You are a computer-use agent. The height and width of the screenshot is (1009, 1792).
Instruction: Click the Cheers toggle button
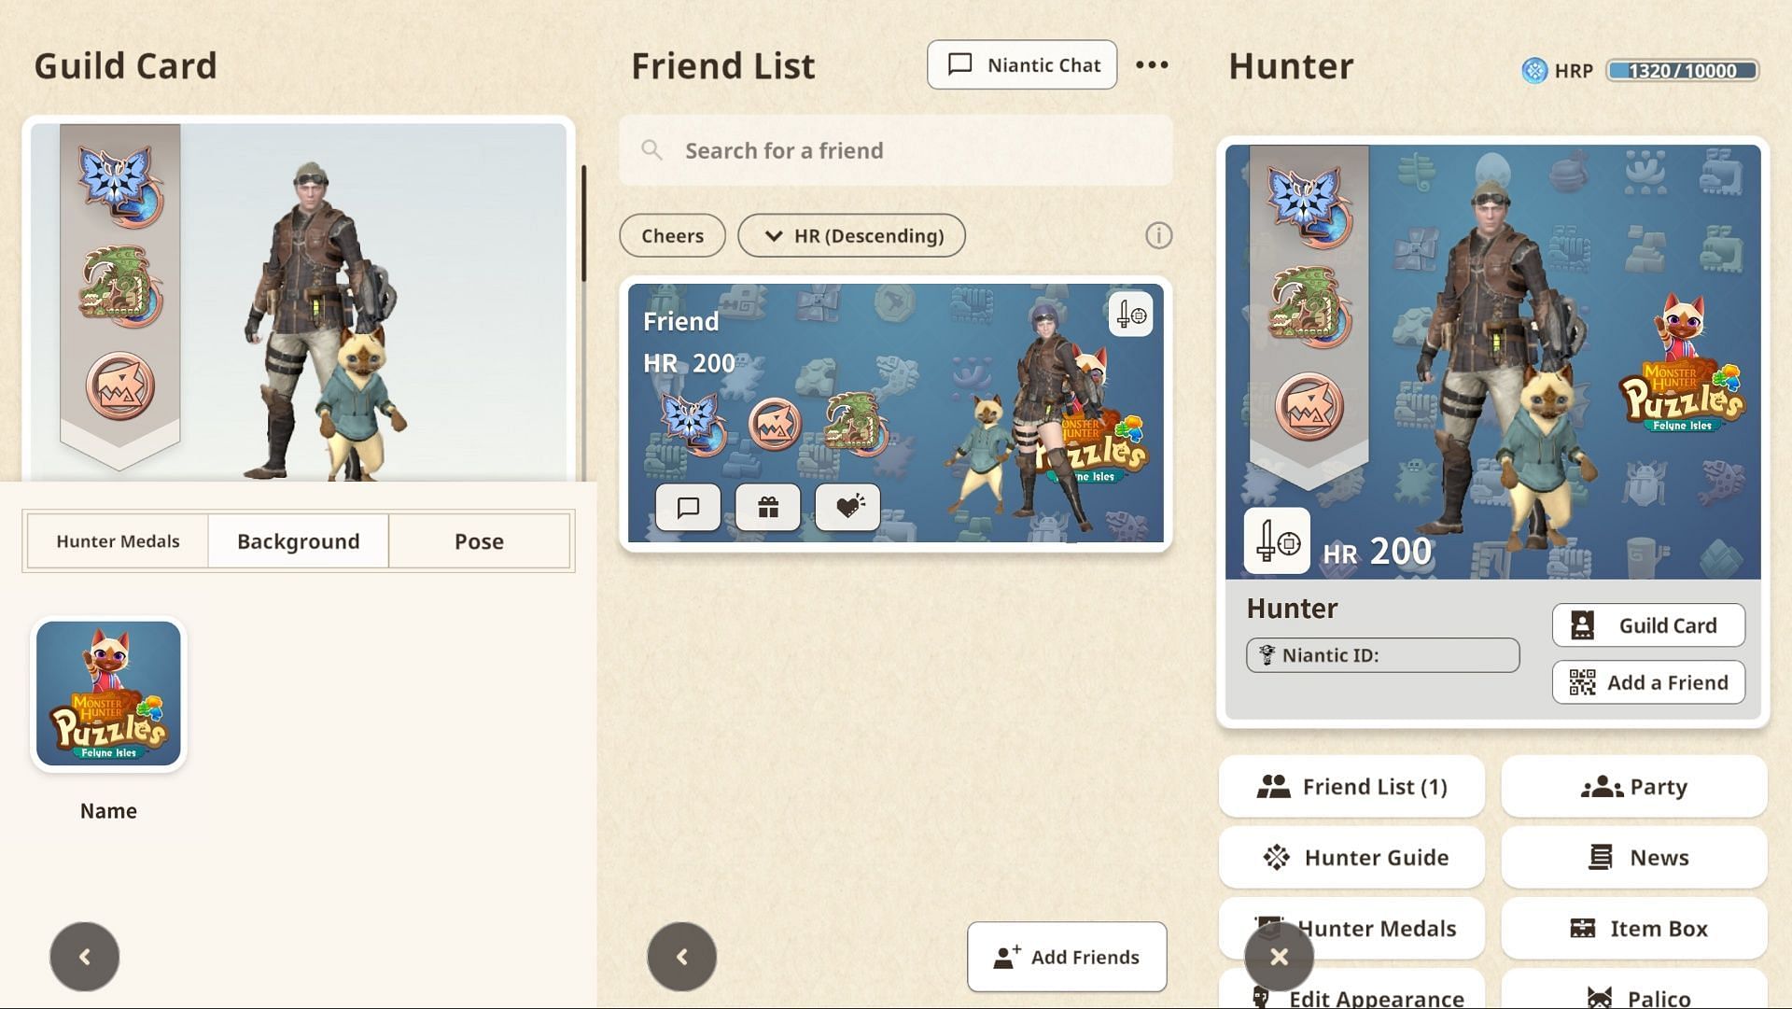coord(672,235)
